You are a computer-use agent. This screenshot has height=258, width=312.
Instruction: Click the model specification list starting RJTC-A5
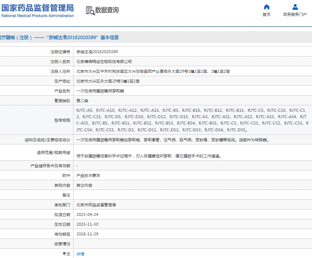point(193,120)
